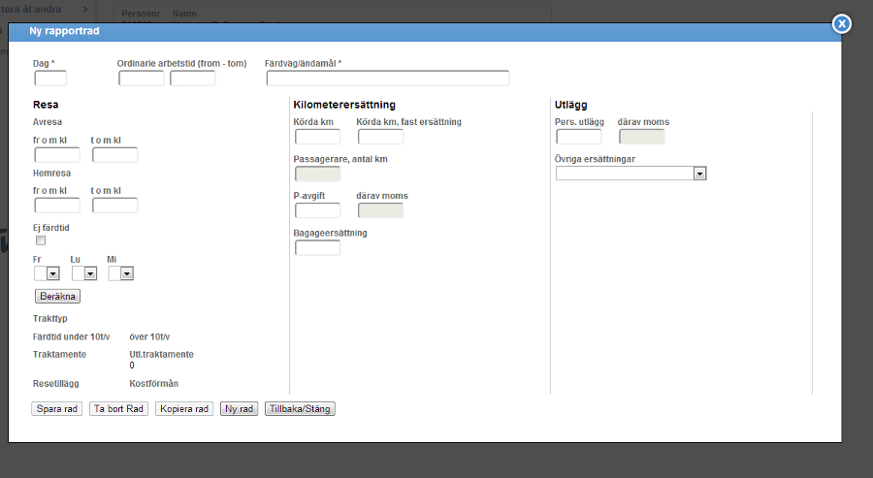Click the Bagageersättning field

point(317,248)
